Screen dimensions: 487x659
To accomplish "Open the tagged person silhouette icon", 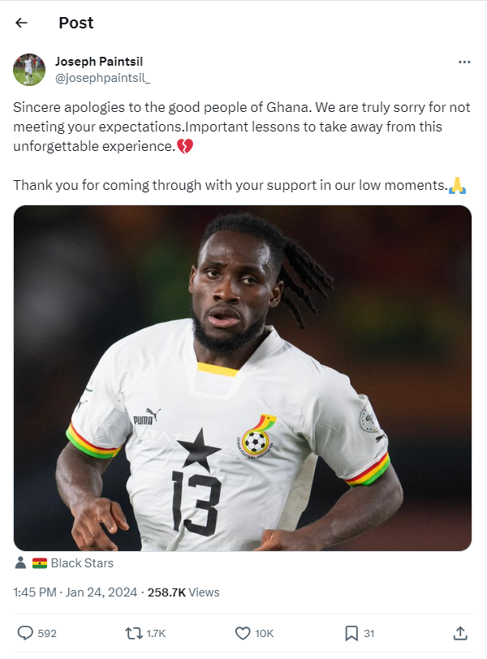I will [x=20, y=562].
